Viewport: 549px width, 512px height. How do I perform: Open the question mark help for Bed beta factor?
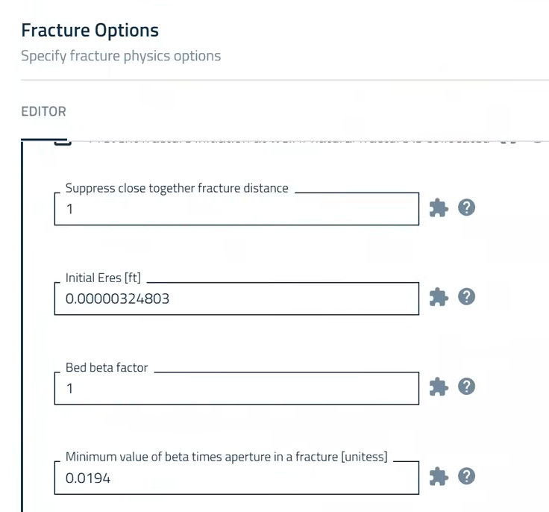(466, 387)
